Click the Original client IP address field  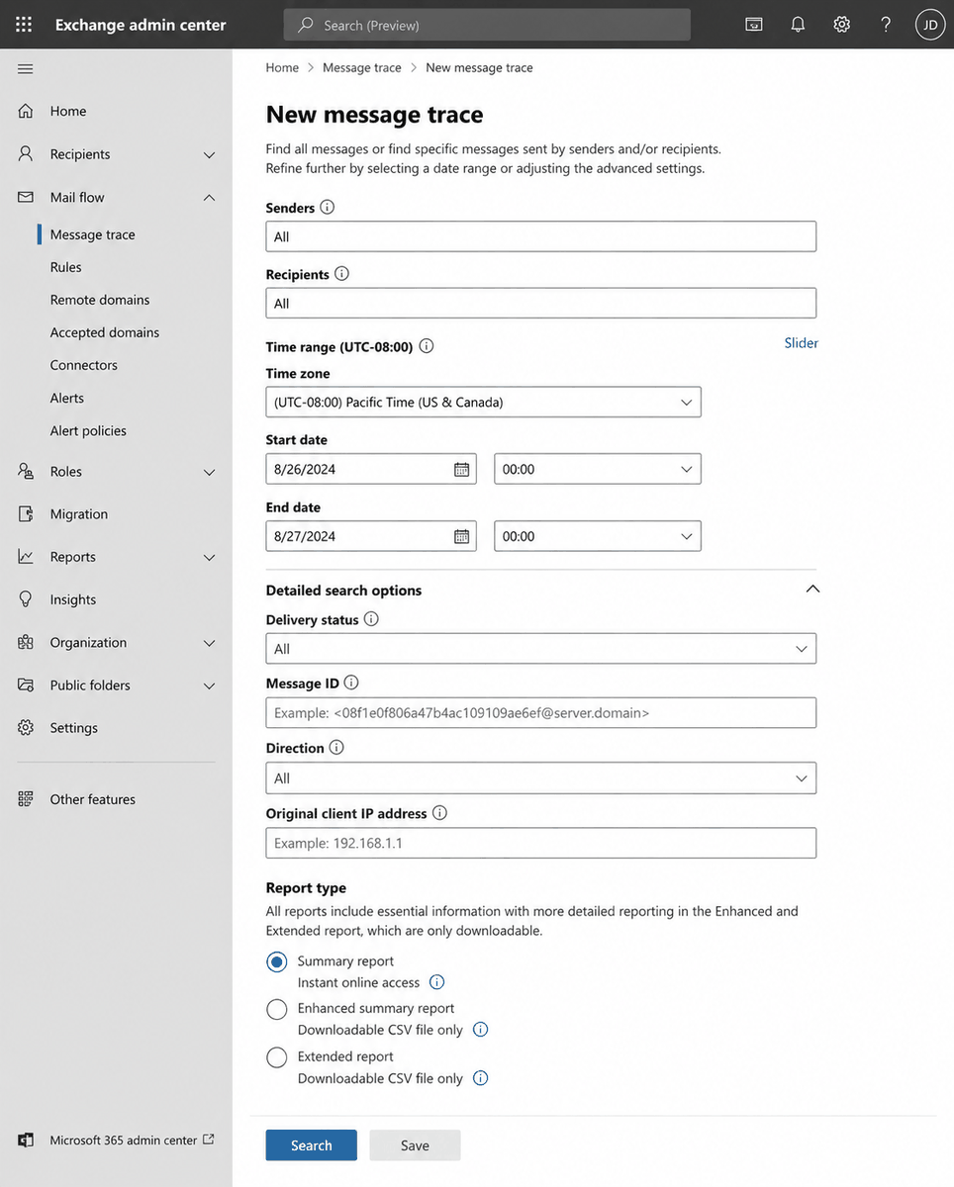[541, 843]
